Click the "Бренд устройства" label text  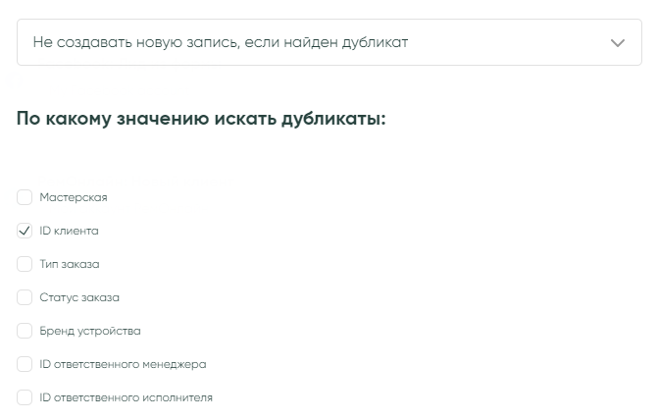[x=90, y=331]
